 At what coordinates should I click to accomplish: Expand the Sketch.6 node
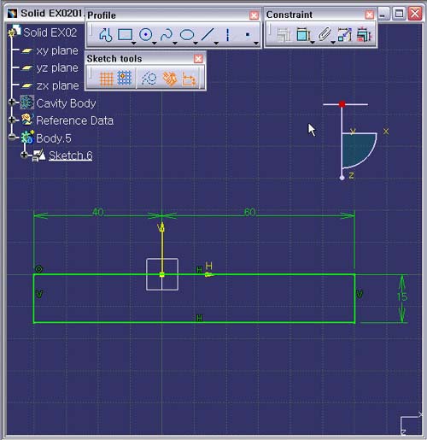pyautogui.click(x=24, y=155)
